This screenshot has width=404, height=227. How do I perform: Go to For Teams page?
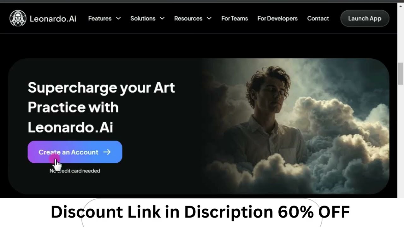click(235, 18)
